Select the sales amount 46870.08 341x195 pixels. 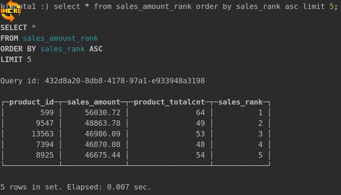pos(103,145)
